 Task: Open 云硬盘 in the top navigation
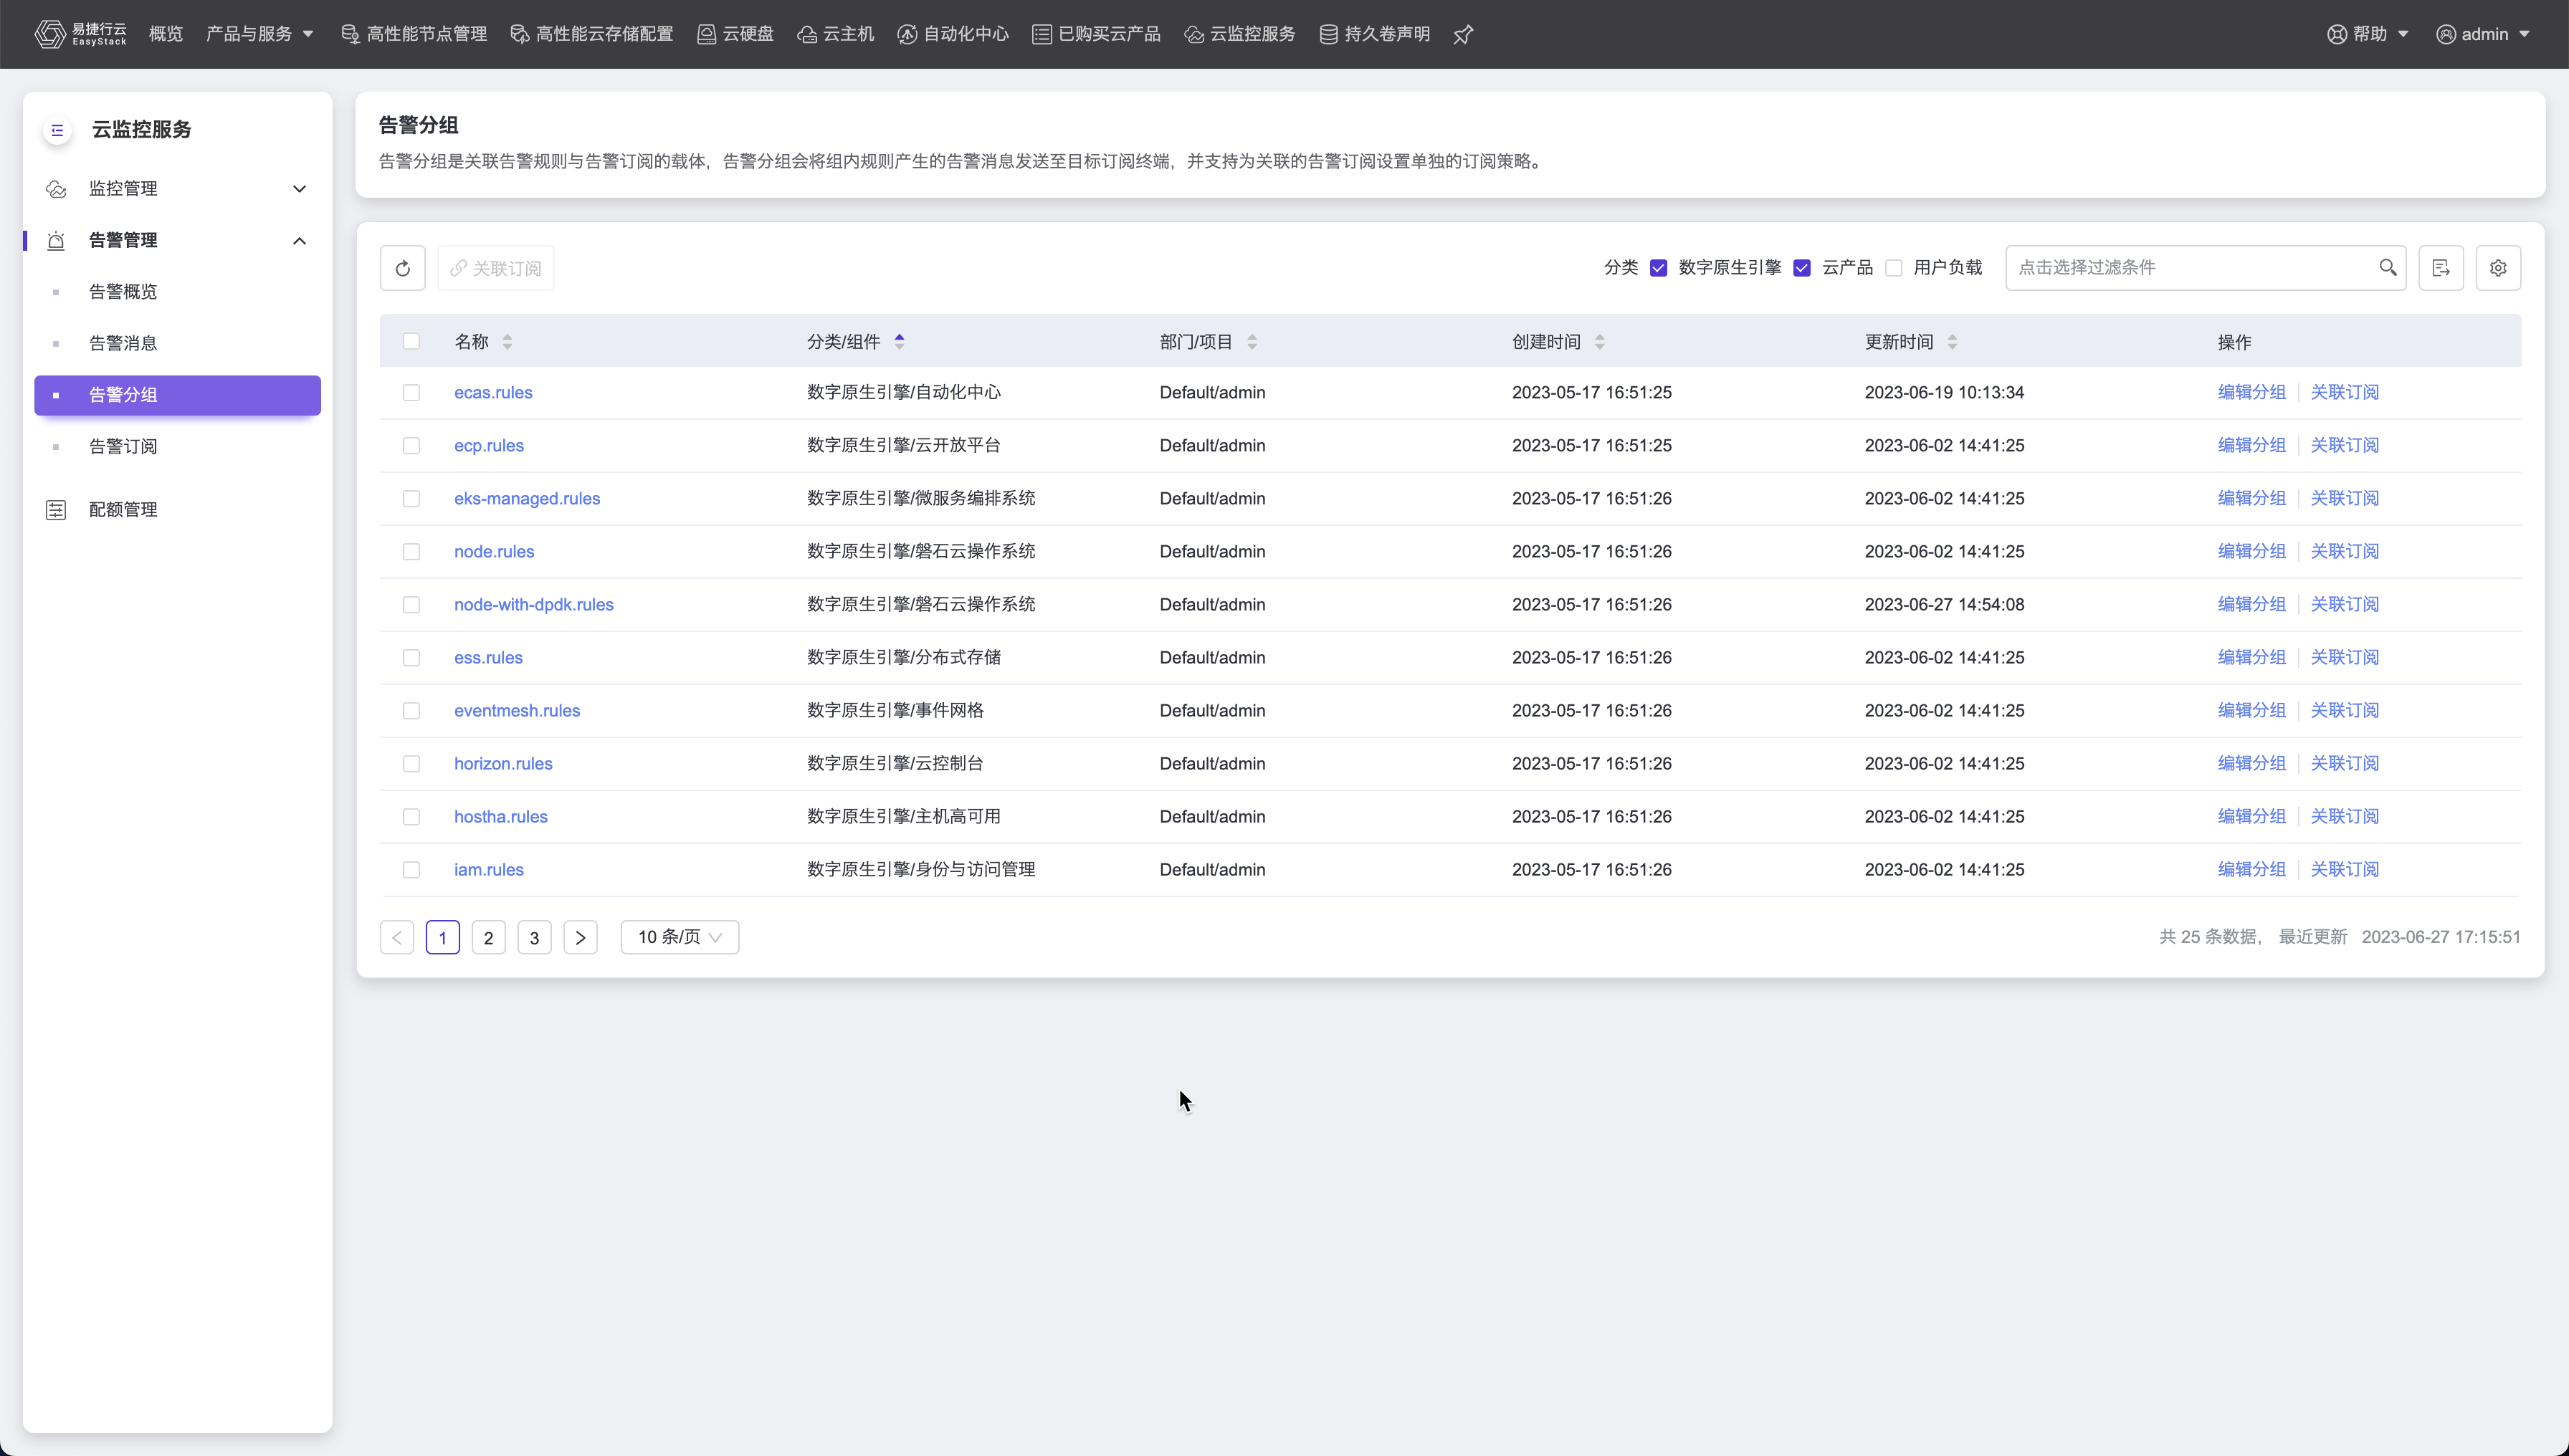coord(735,34)
